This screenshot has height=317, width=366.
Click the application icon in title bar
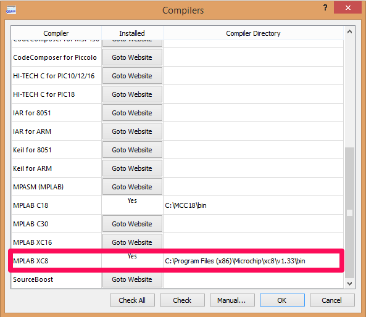pyautogui.click(x=11, y=10)
